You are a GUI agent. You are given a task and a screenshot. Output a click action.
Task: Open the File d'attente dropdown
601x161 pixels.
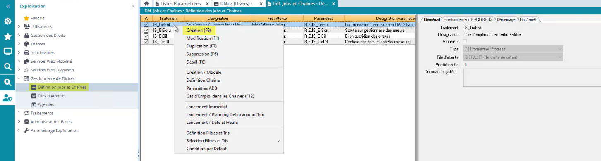tap(513, 57)
